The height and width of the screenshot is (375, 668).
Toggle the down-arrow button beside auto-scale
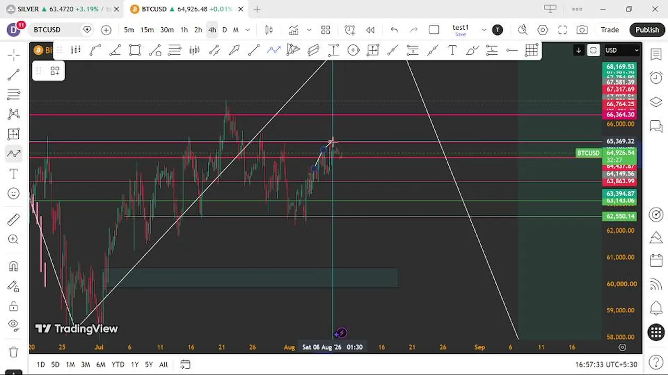(x=578, y=50)
